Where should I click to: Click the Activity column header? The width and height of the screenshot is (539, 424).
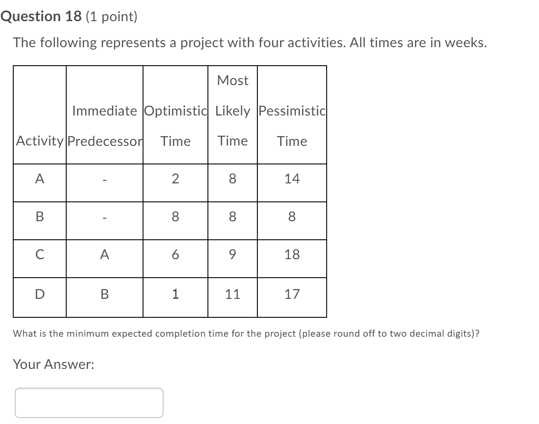[x=39, y=141]
